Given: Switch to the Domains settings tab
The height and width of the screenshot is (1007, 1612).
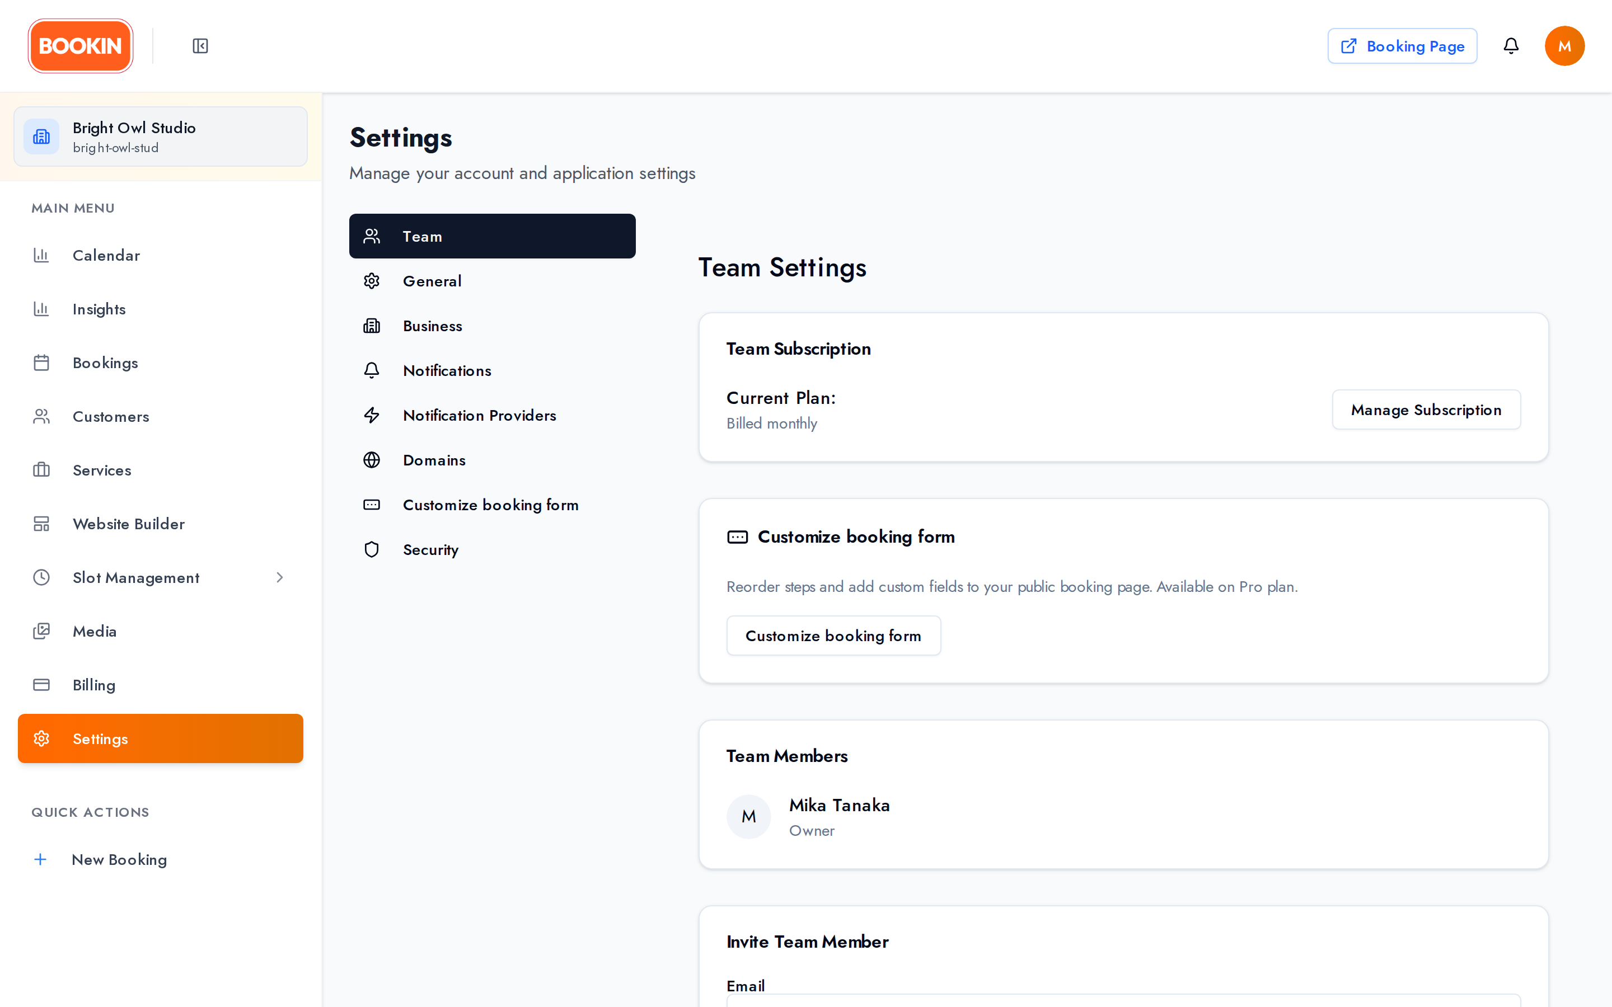Looking at the screenshot, I should click(492, 460).
